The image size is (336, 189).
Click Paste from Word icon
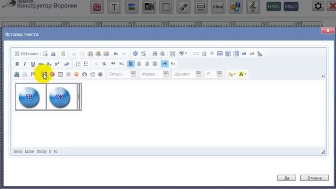click(x=106, y=54)
